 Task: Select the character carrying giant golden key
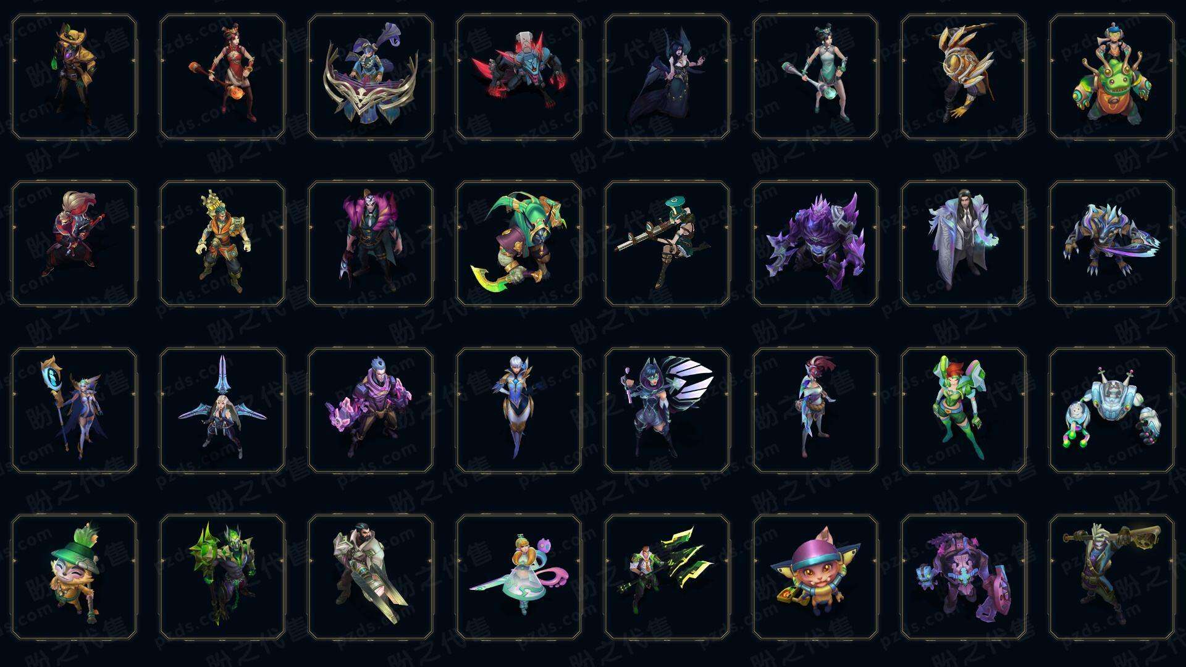click(1112, 577)
